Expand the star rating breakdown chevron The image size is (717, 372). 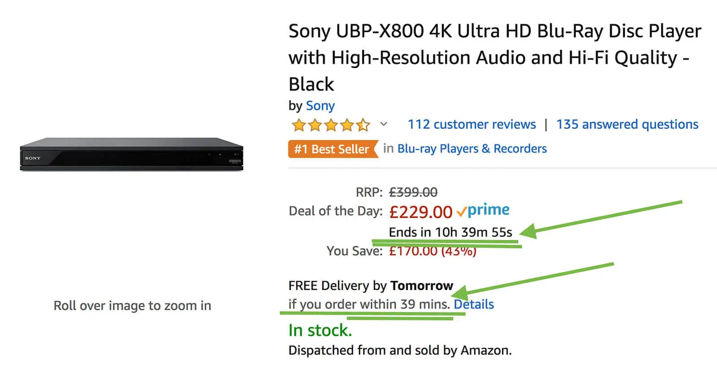coord(384,124)
